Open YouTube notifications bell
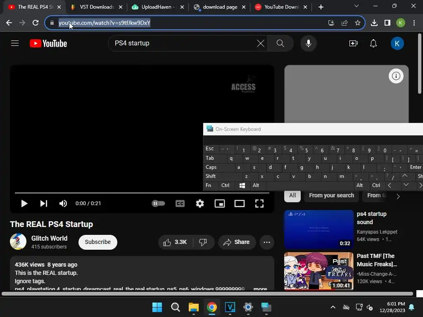This screenshot has width=423, height=317. point(373,43)
